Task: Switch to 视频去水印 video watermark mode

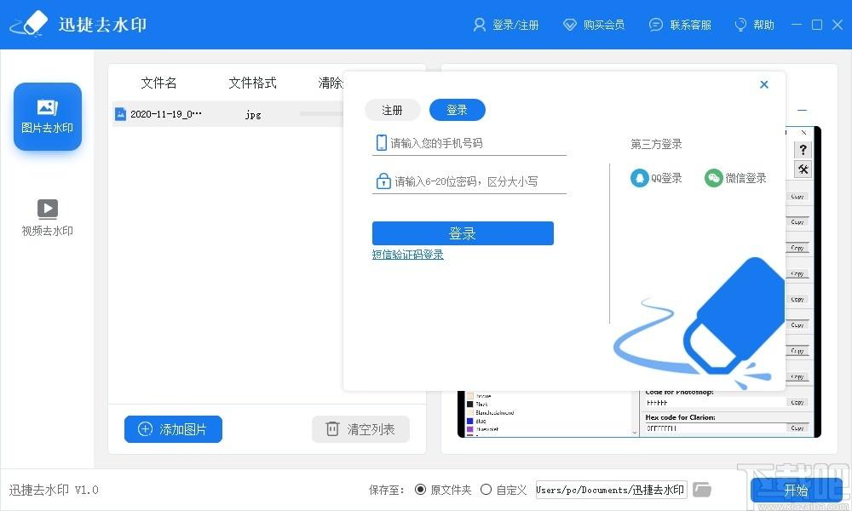Action: tap(47, 218)
